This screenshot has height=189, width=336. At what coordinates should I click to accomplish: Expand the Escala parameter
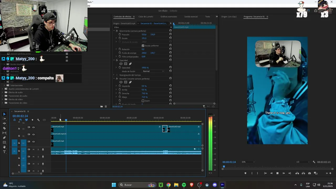pyautogui.click(x=116, y=38)
